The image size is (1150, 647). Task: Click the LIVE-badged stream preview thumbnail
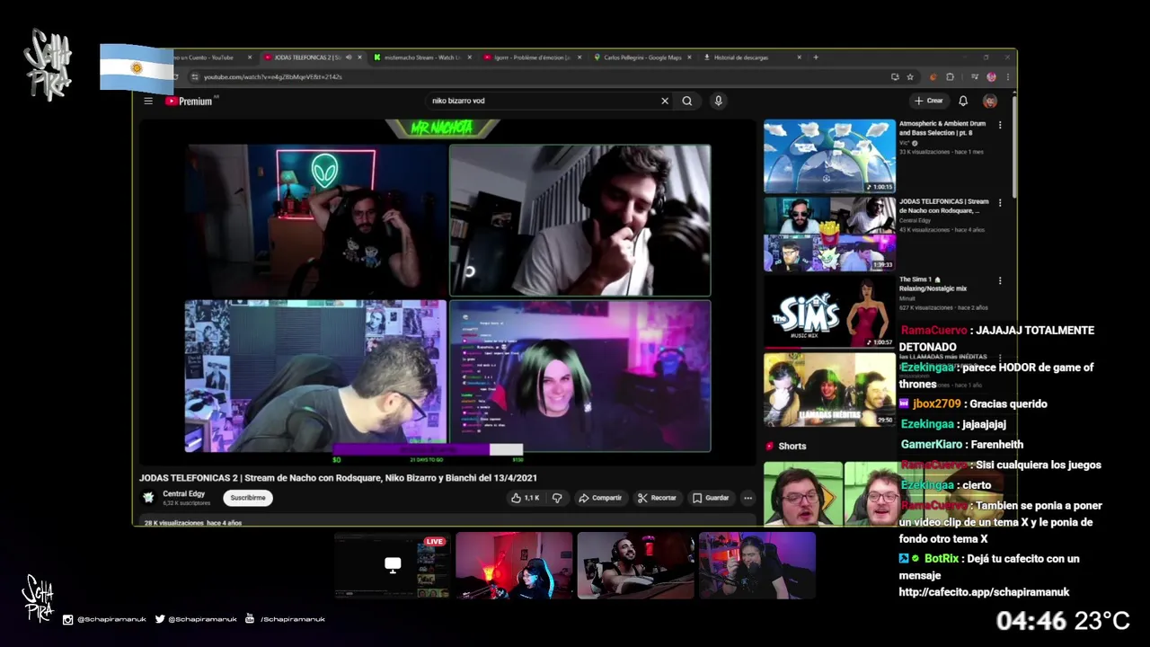coord(392,565)
